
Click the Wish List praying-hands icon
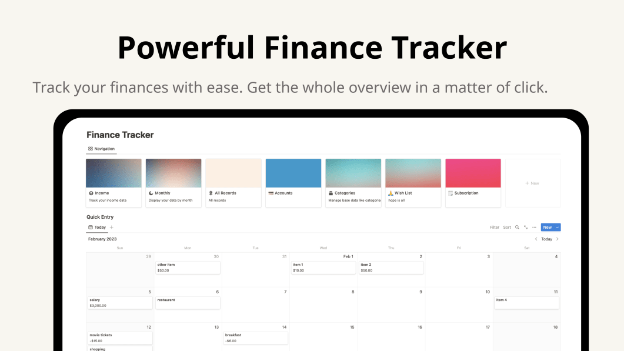391,193
